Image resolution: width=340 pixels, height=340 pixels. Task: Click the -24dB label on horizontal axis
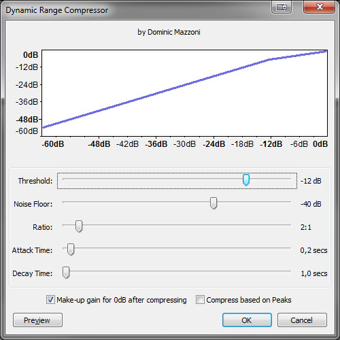point(214,144)
